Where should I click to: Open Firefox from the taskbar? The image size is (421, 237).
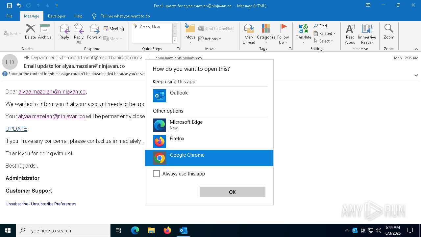pyautogui.click(x=167, y=230)
